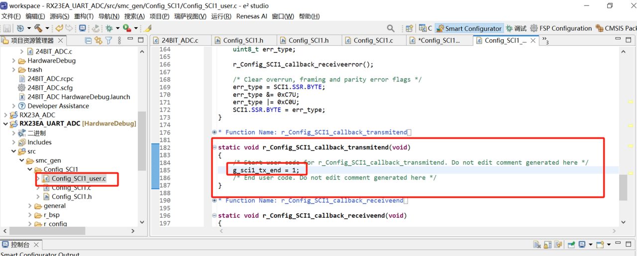Click the hammer Build icon in toolbar
Viewport: 637px width, 256px height.
click(x=38, y=28)
